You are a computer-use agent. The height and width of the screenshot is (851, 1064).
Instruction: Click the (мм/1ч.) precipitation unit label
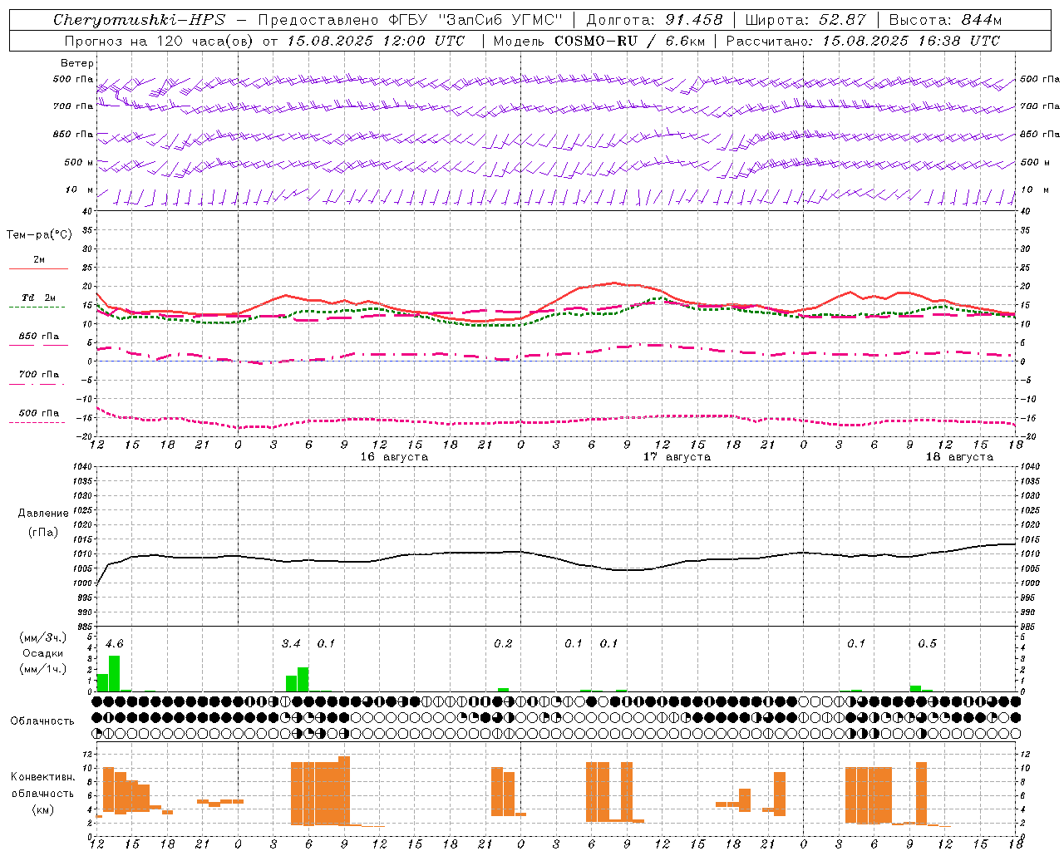click(x=43, y=669)
